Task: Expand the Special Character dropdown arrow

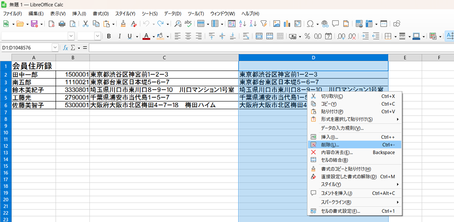Action: pos(318,24)
